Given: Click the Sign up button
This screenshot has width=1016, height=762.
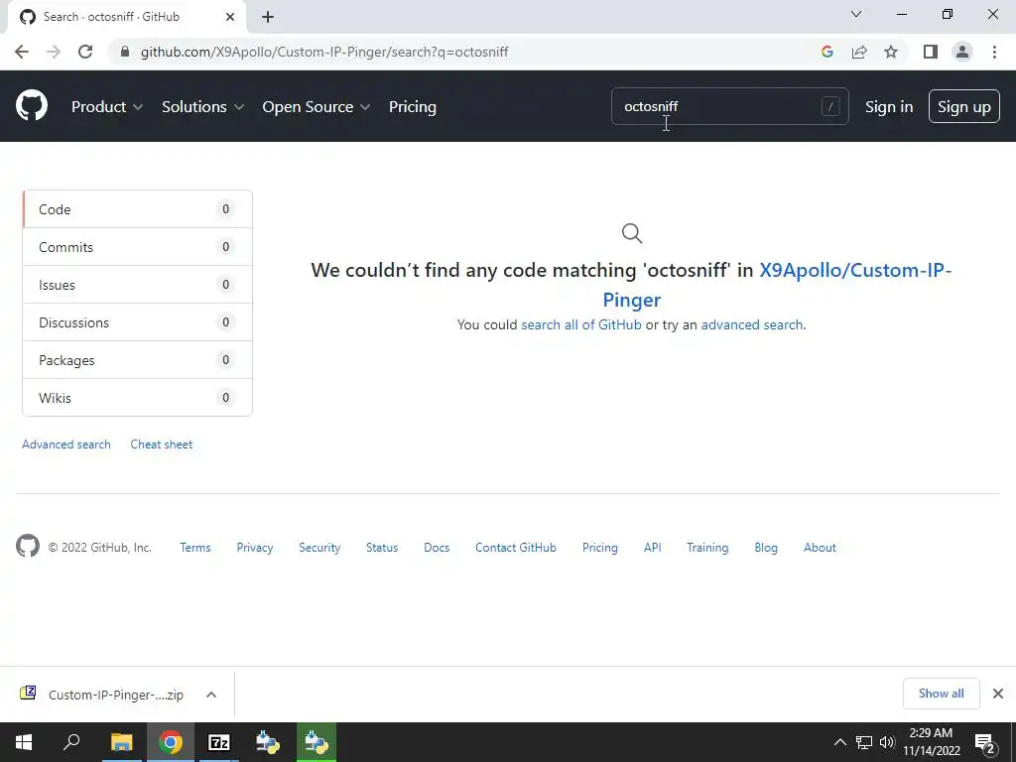Looking at the screenshot, I should click(x=964, y=106).
